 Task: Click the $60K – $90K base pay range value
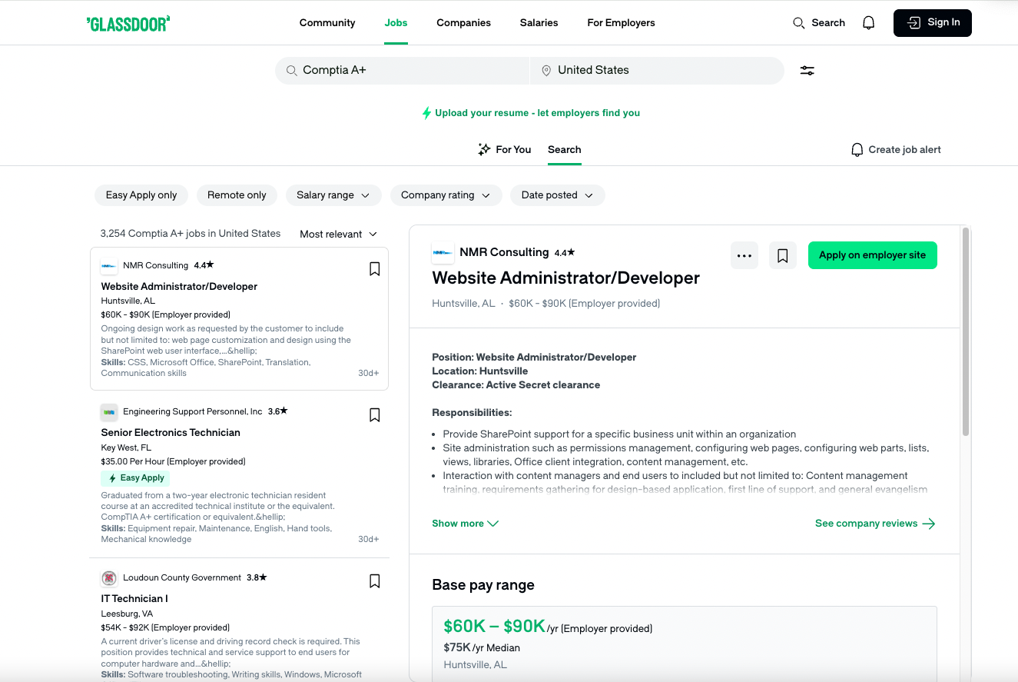point(495,626)
